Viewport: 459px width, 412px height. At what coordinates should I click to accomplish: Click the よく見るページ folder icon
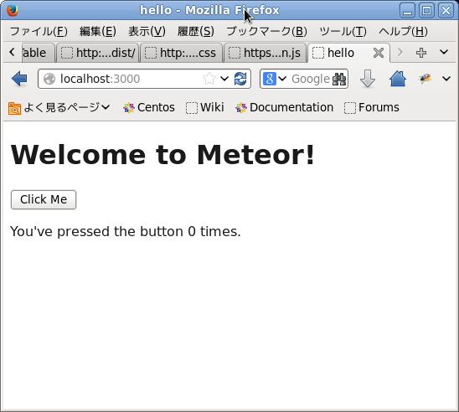pyautogui.click(x=14, y=108)
